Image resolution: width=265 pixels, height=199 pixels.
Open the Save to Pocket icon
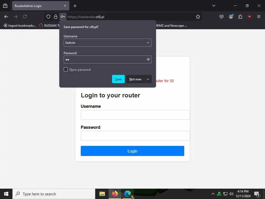tap(222, 17)
